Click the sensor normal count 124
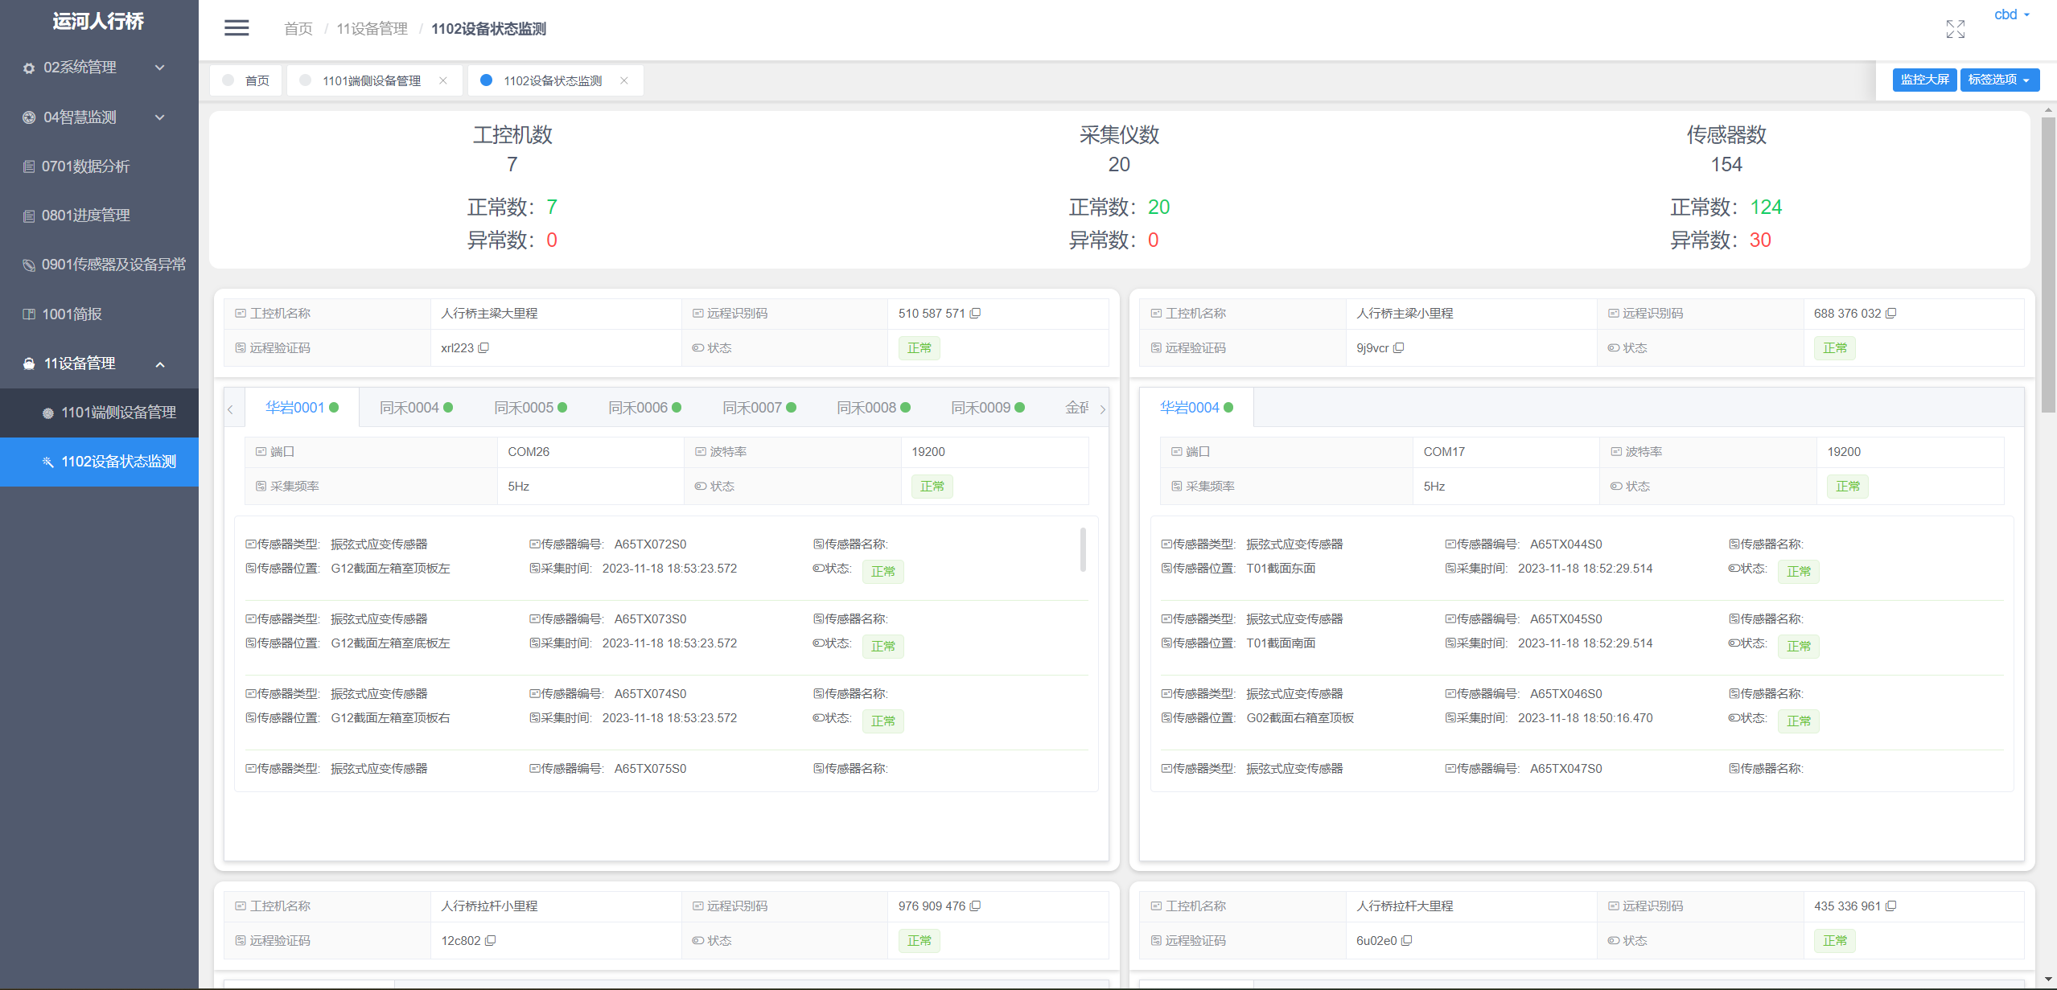 click(x=1766, y=207)
